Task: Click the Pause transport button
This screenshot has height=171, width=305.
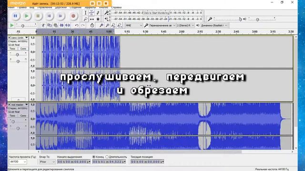Action: pos(15,16)
